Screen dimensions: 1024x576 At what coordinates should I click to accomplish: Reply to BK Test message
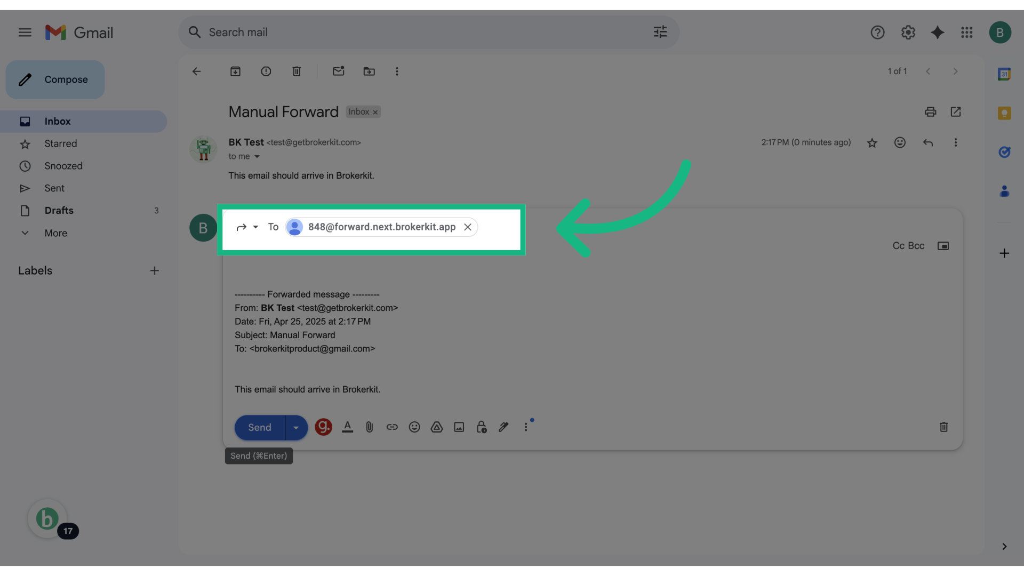[x=928, y=142]
